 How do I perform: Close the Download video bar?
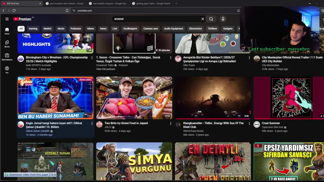[55, 174]
